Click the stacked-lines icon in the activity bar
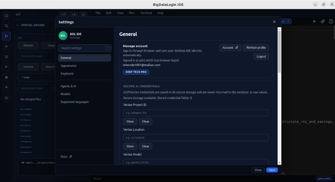The image size is (335, 182). tap(7, 67)
